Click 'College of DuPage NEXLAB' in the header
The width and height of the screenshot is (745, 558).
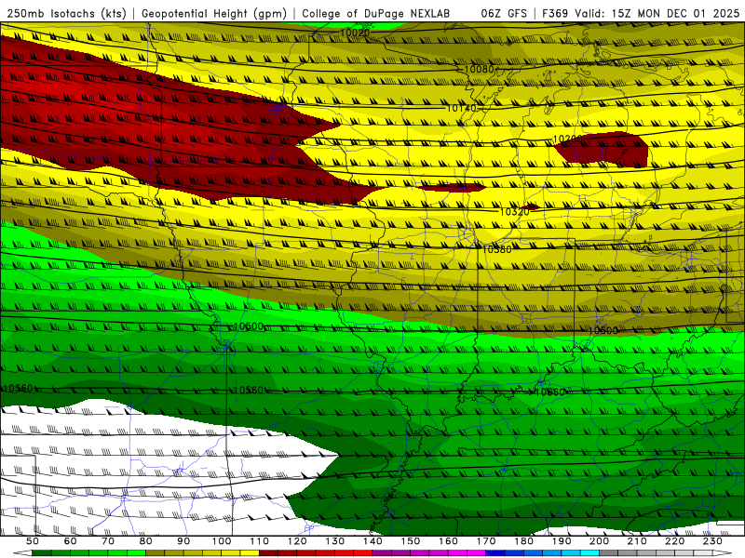pos(375,13)
